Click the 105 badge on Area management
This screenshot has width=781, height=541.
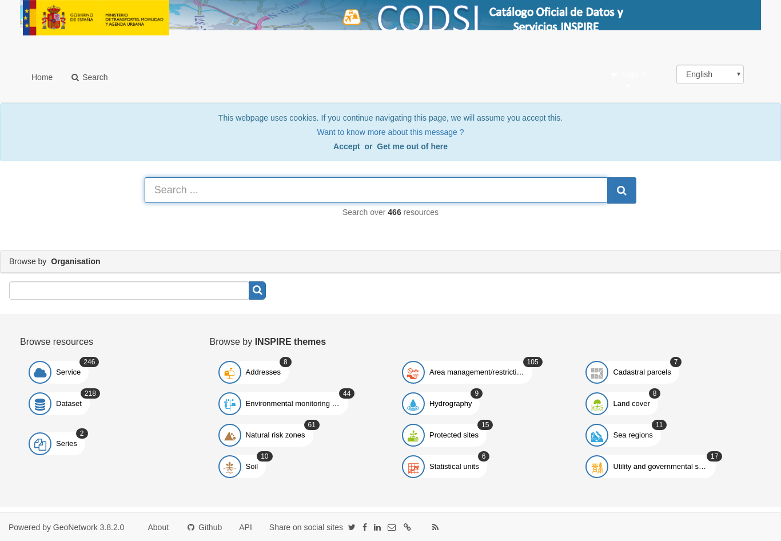(533, 362)
